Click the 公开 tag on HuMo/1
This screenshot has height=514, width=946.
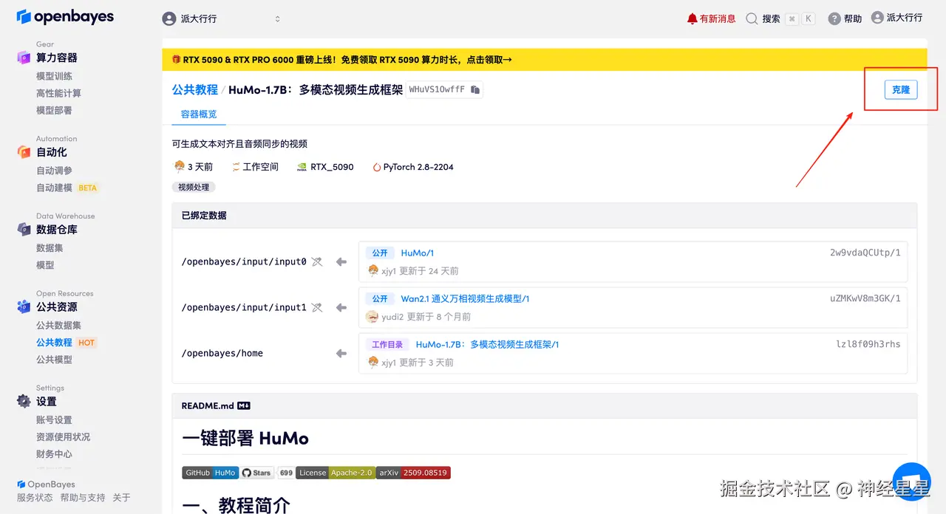click(380, 253)
